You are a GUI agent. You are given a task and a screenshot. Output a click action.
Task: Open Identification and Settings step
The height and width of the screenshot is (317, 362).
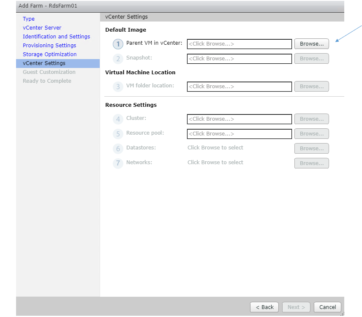[56, 37]
